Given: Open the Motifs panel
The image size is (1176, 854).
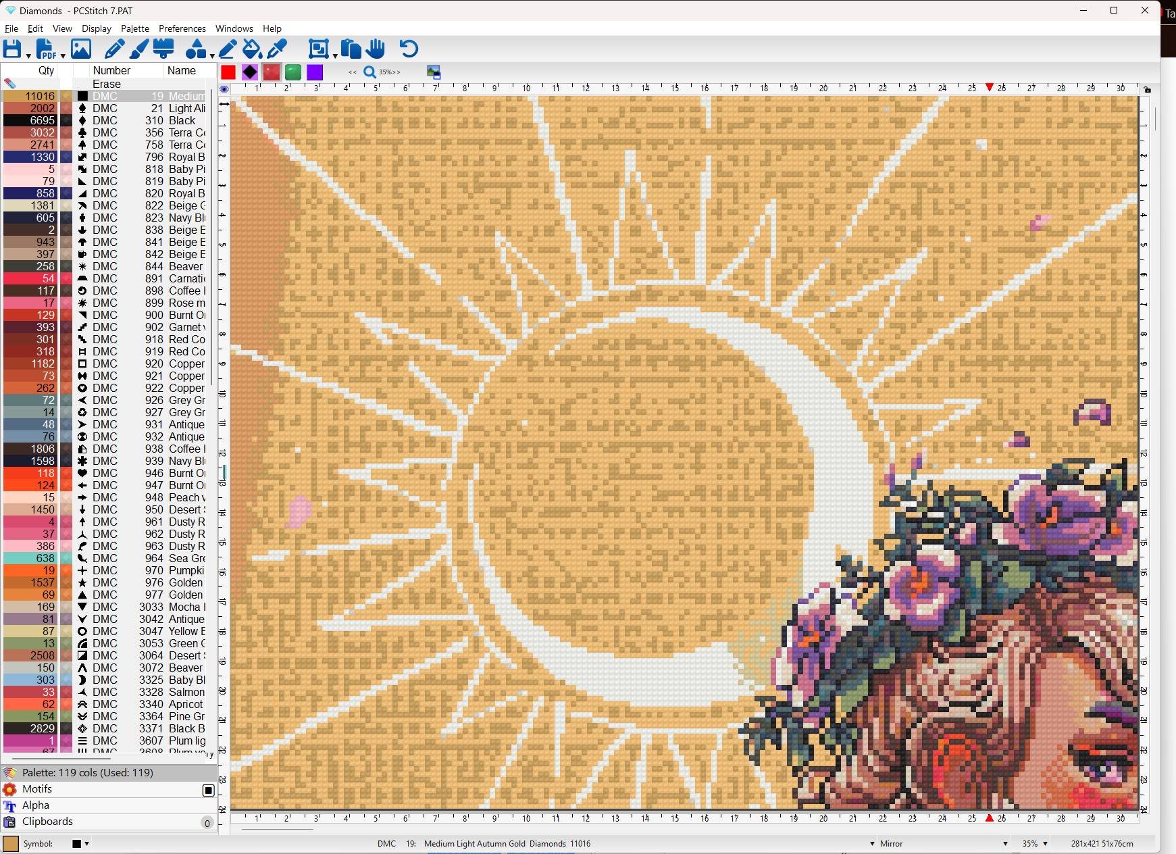Looking at the screenshot, I should pos(37,788).
